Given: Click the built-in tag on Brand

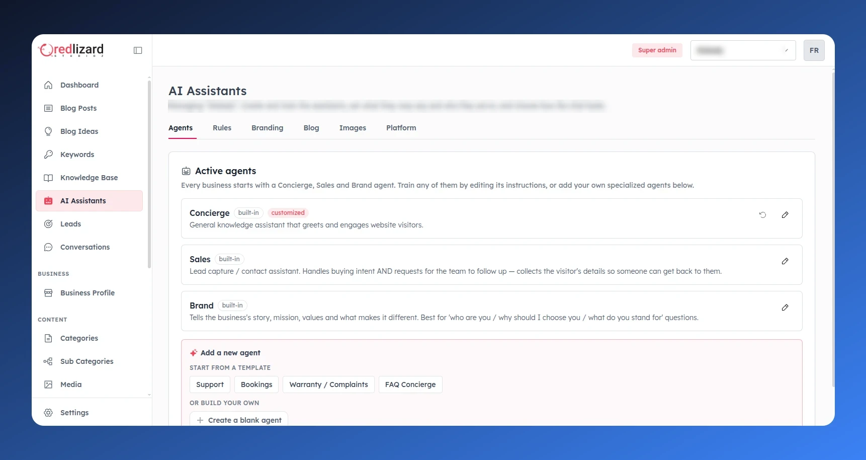Looking at the screenshot, I should point(232,305).
